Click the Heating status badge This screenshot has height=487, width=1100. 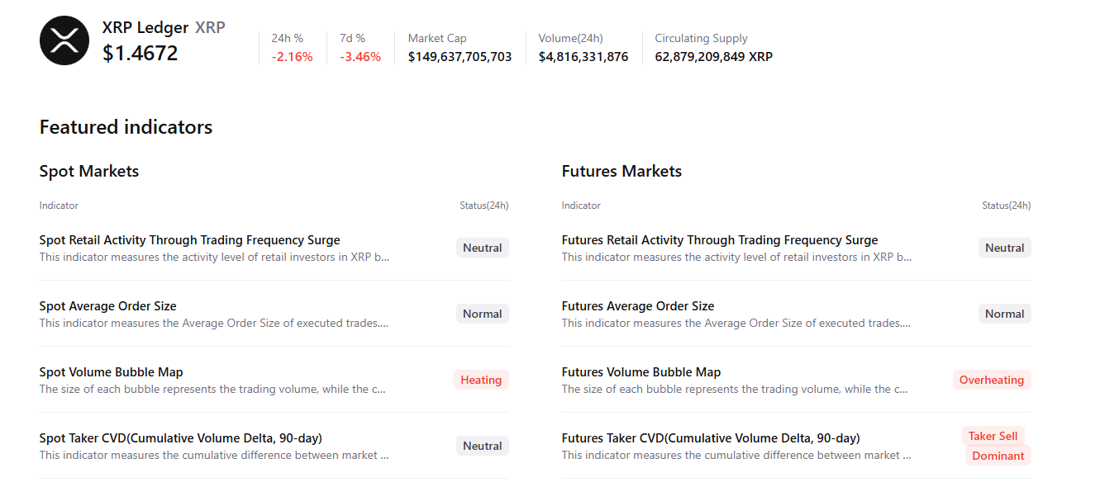click(481, 380)
